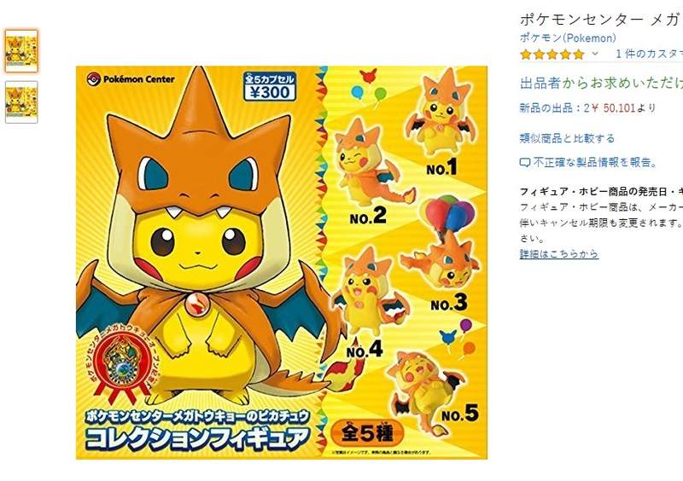The height and width of the screenshot is (481, 683).
Task: Click the speech bubble report icon
Action: coord(525,163)
